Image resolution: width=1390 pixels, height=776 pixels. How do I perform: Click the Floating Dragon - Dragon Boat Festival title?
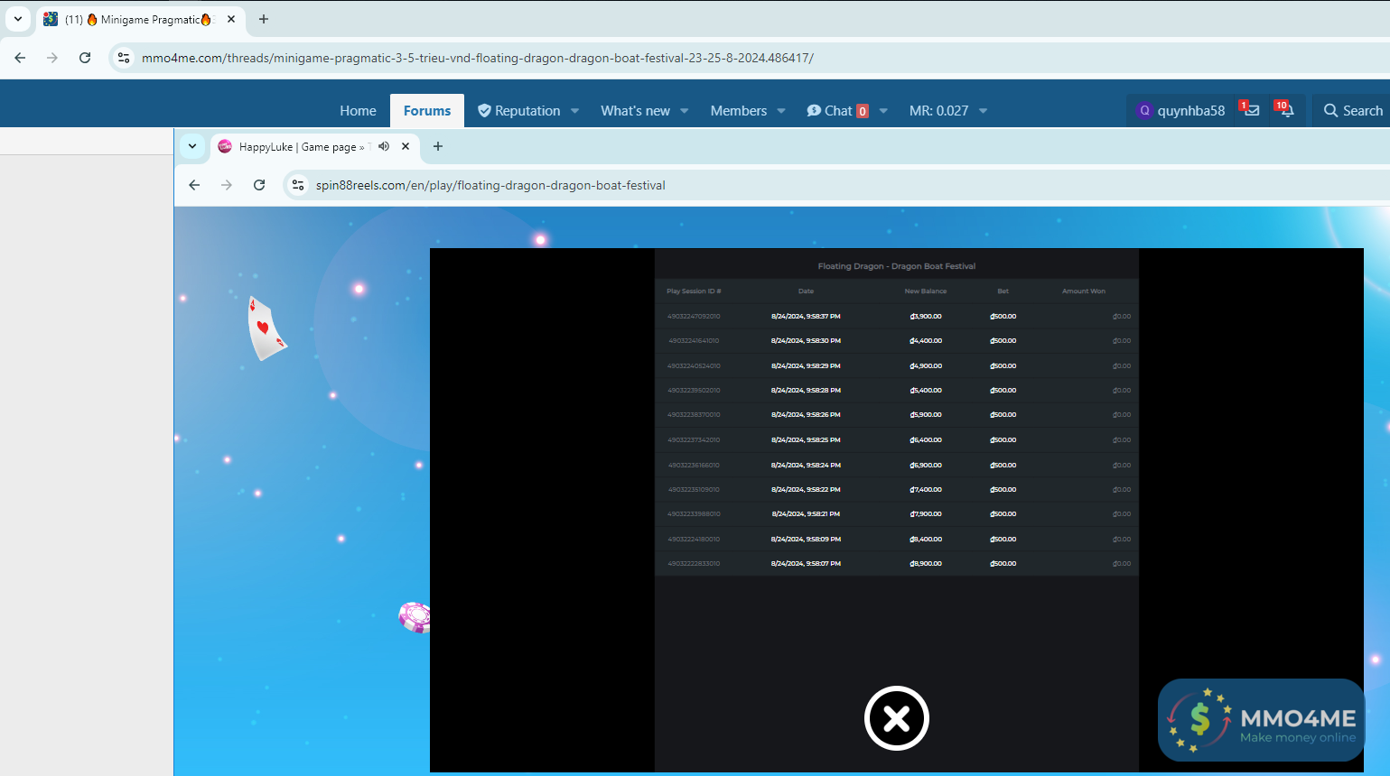(896, 266)
